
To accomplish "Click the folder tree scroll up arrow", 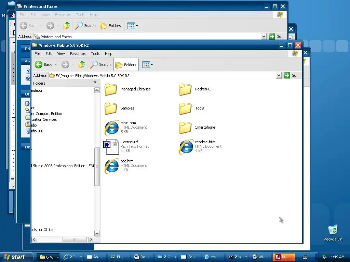I will 97,90.
